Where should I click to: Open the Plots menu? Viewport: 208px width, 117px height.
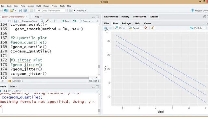pyautogui.click(x=23, y=6)
